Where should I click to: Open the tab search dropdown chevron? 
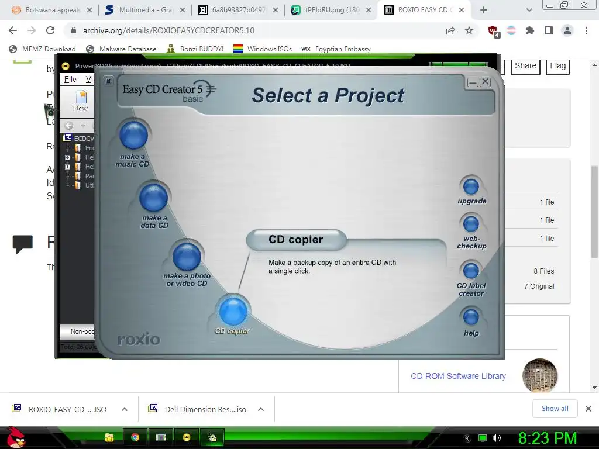click(529, 10)
